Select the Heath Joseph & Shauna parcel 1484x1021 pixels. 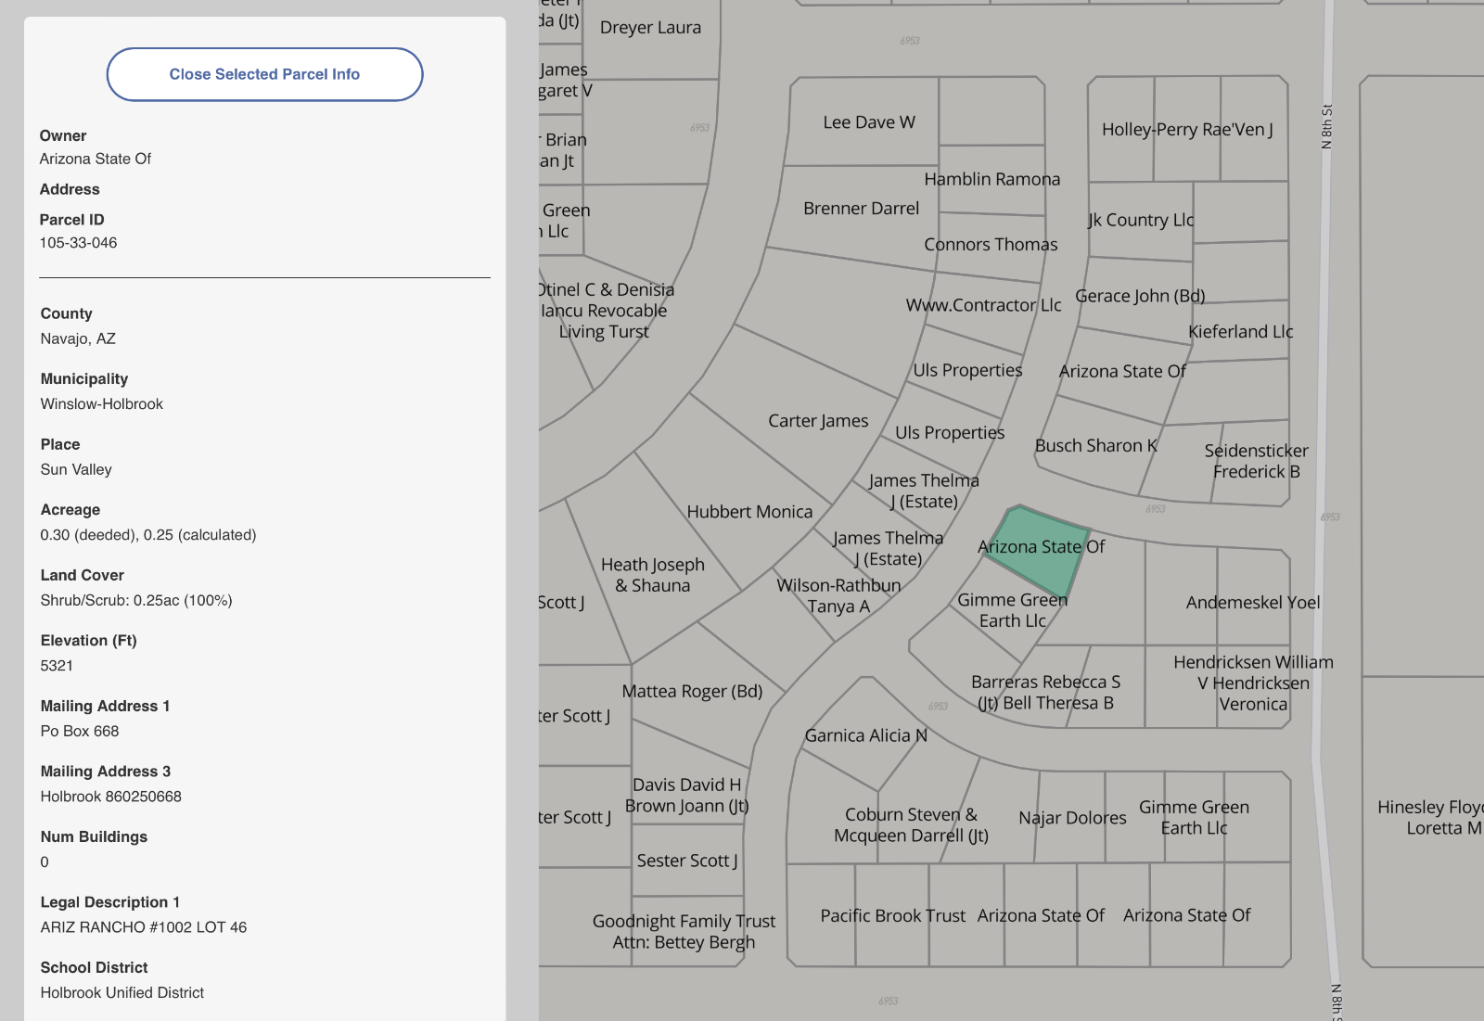click(x=653, y=575)
